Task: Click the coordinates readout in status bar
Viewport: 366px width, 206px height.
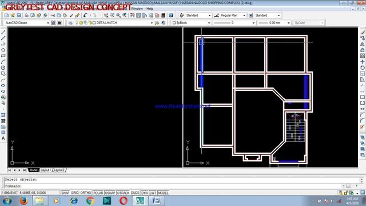Action: coord(30,193)
